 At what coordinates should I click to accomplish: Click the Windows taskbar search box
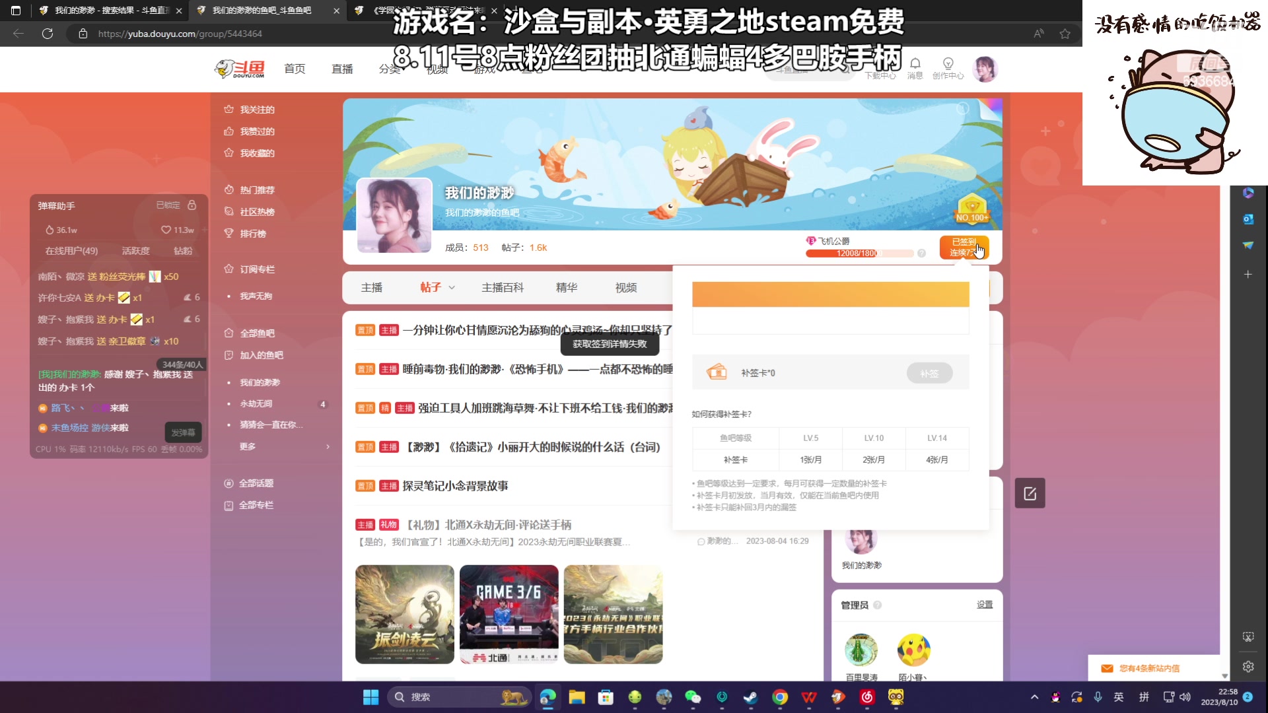(460, 697)
